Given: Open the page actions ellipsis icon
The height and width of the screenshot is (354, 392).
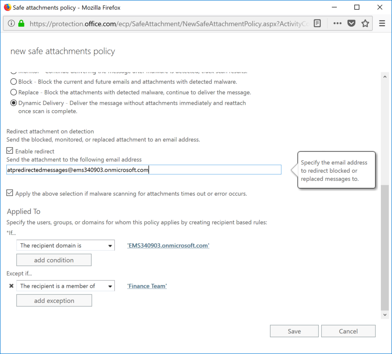Looking at the screenshot, I should 337,23.
